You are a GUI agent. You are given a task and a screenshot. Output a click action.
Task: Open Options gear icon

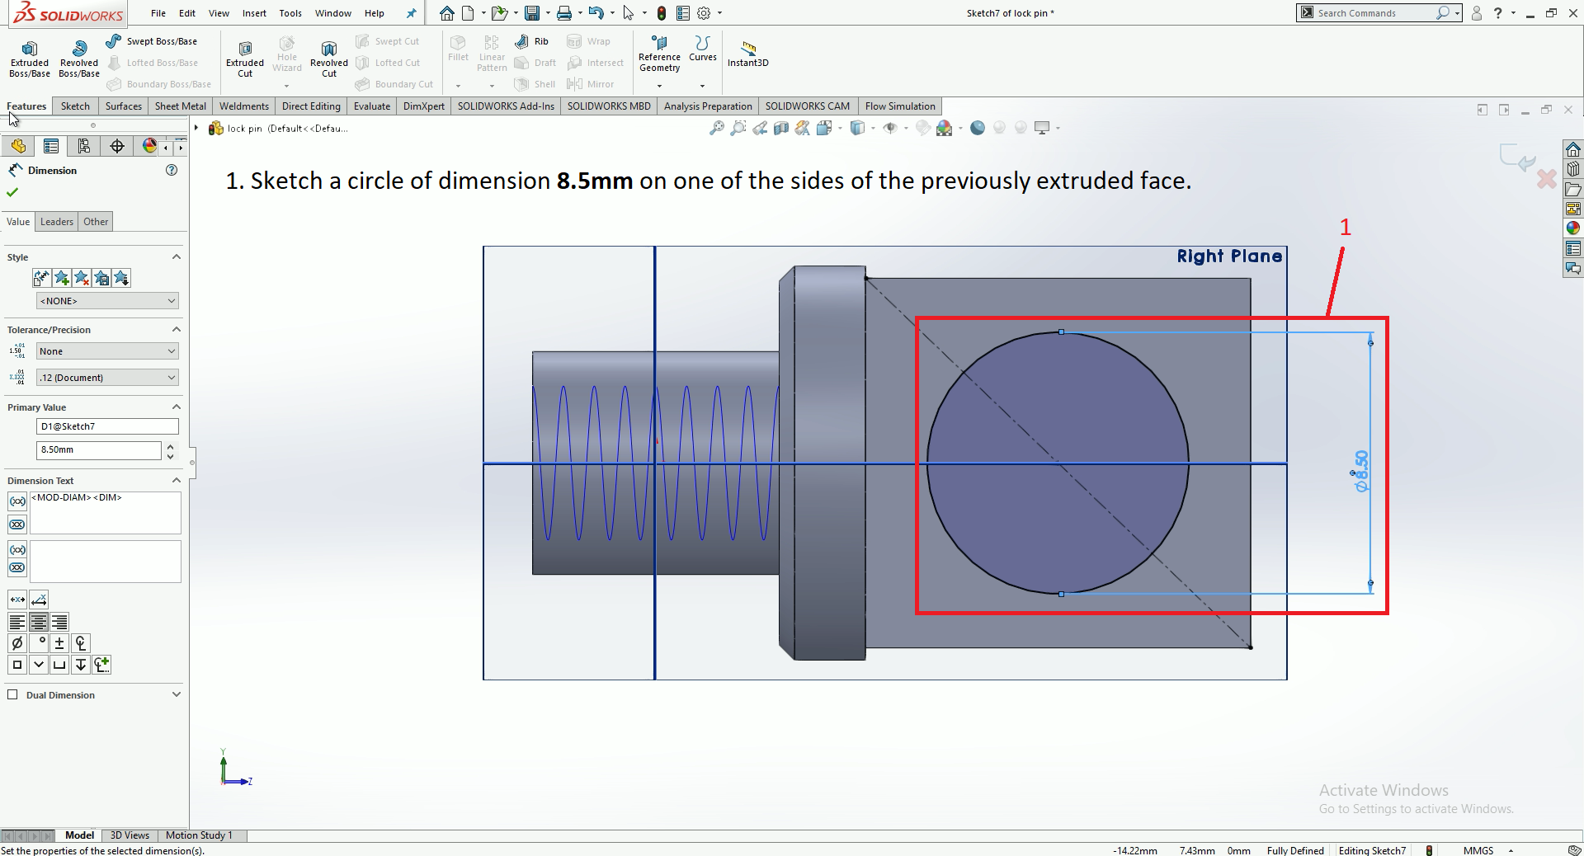coord(704,13)
